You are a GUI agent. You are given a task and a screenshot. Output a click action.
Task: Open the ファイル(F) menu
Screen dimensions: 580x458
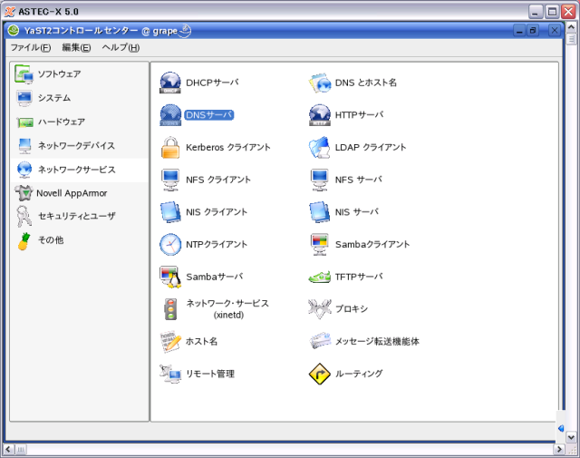[30, 48]
